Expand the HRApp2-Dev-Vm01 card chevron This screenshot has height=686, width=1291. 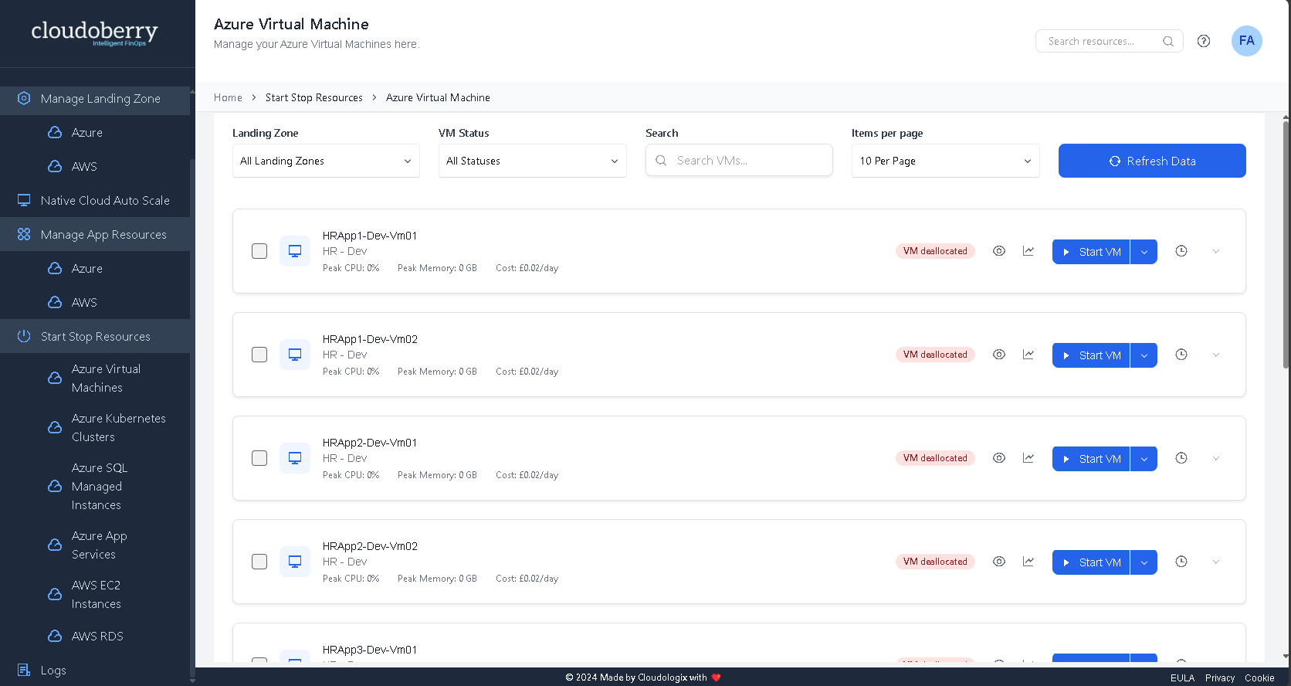coord(1216,459)
